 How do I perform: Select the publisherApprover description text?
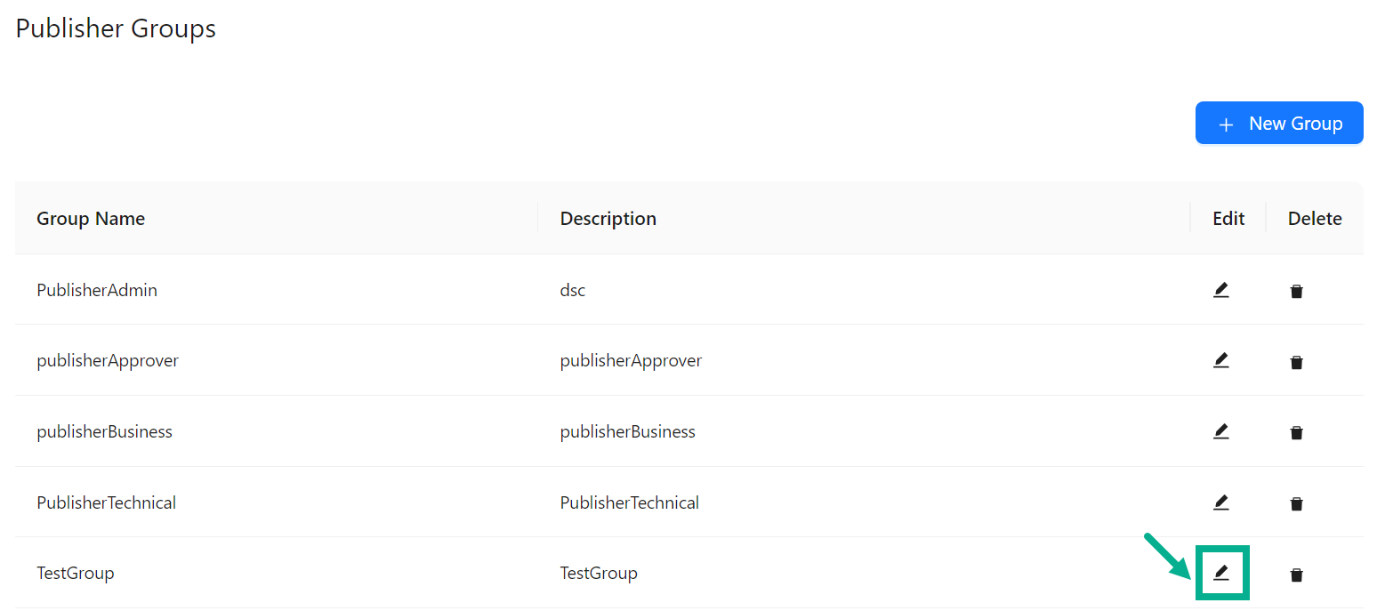[x=631, y=360]
